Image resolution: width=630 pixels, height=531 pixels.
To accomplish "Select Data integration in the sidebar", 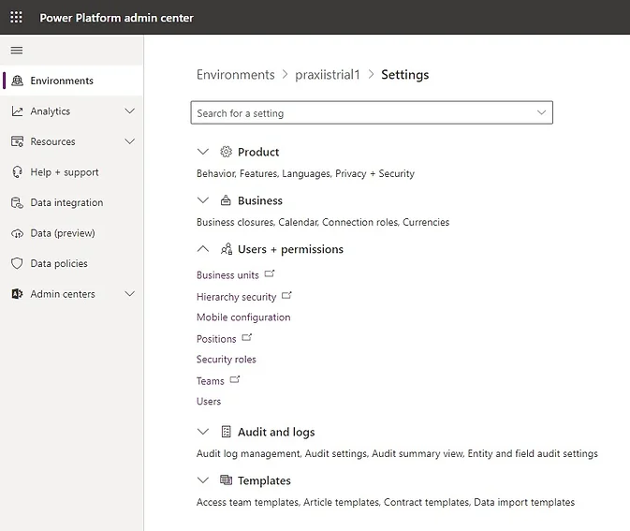I will click(x=71, y=202).
